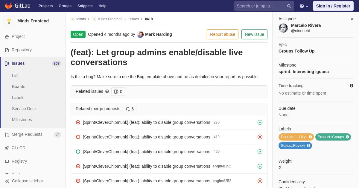359x188 pixels.
Task: Click the related issues count badge
Action: pos(118,92)
